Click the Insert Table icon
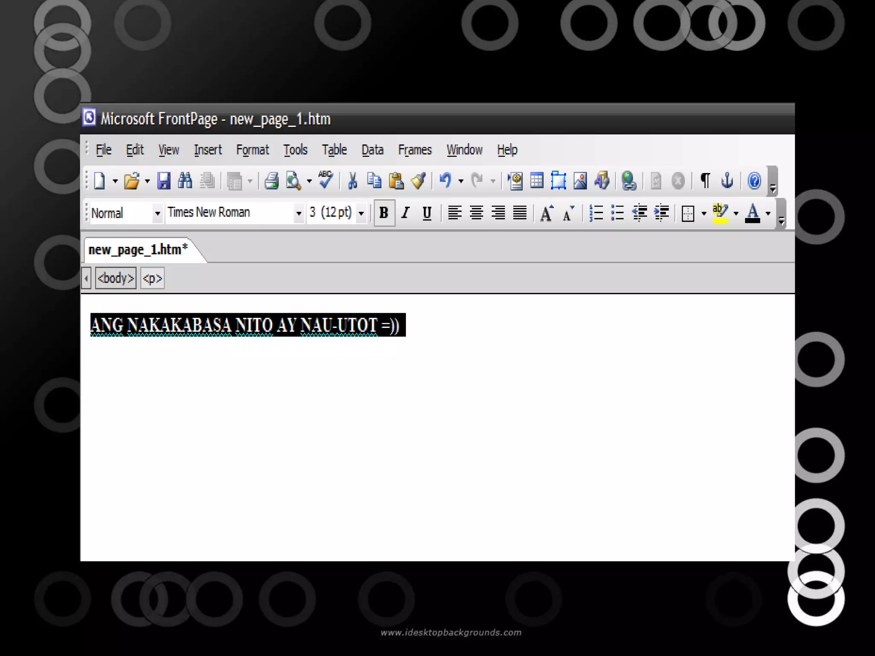 pyautogui.click(x=537, y=181)
